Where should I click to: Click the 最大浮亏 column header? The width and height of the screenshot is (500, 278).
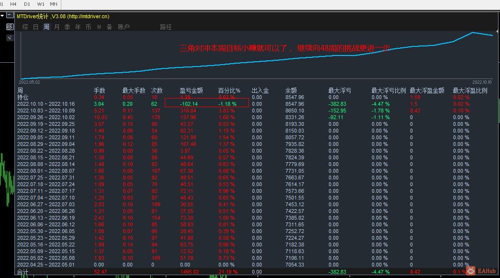[x=340, y=90]
